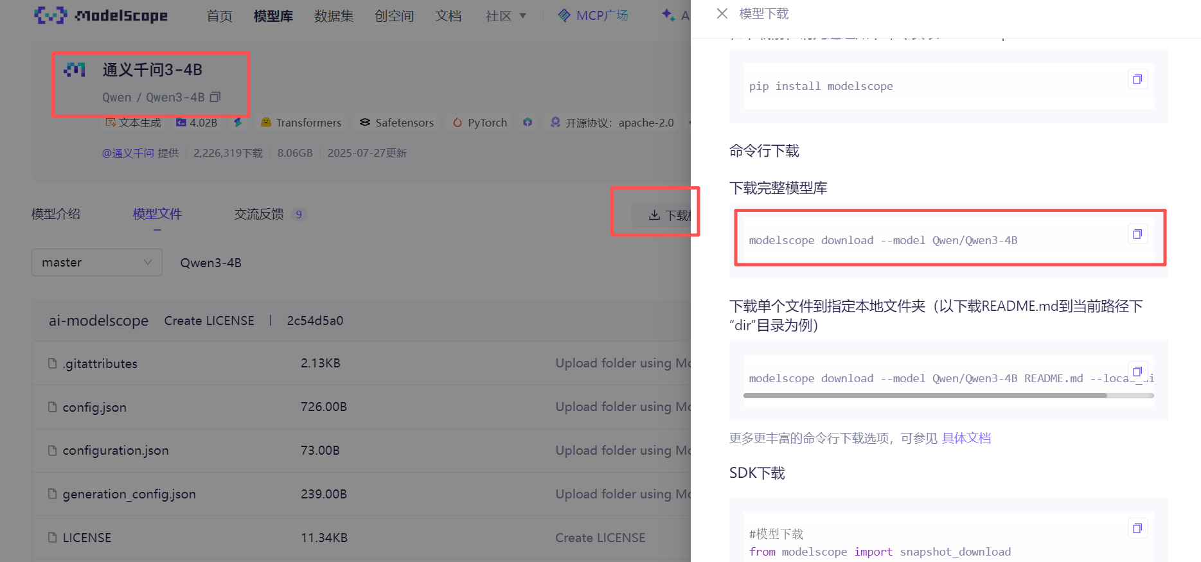Click the '2025-07-27更新' date text

367,153
